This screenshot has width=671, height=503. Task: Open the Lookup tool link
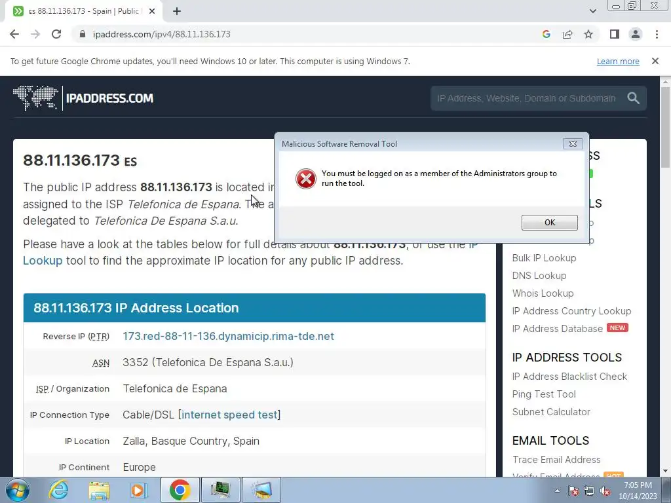[43, 261]
